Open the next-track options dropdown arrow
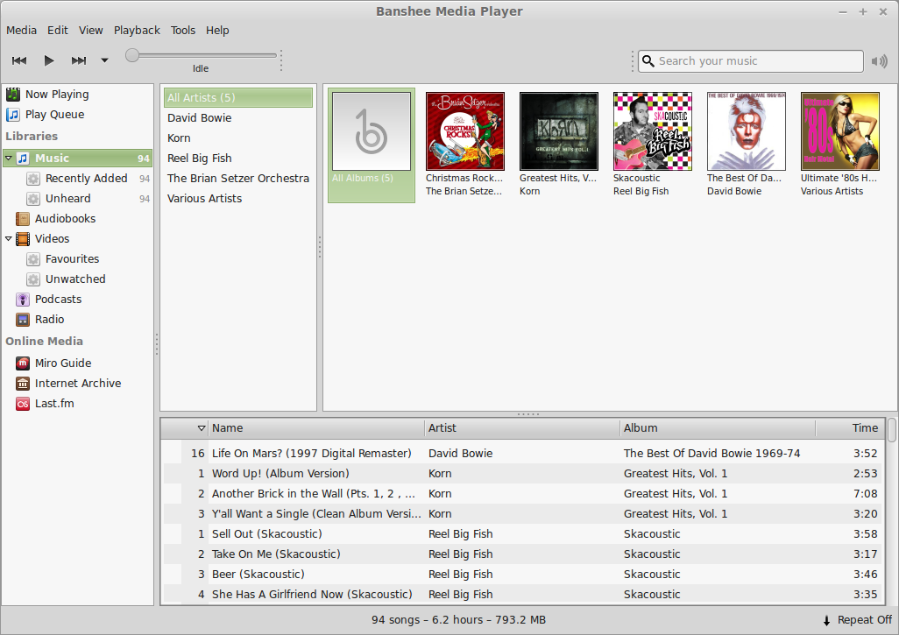The image size is (899, 635). coord(104,60)
